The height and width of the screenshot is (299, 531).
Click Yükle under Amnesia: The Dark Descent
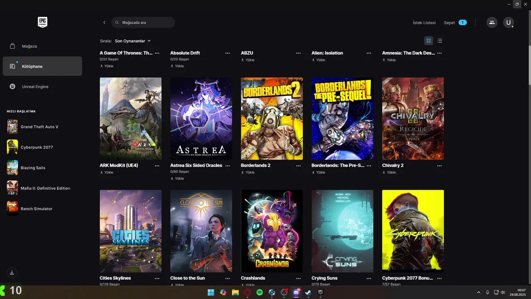(389, 60)
